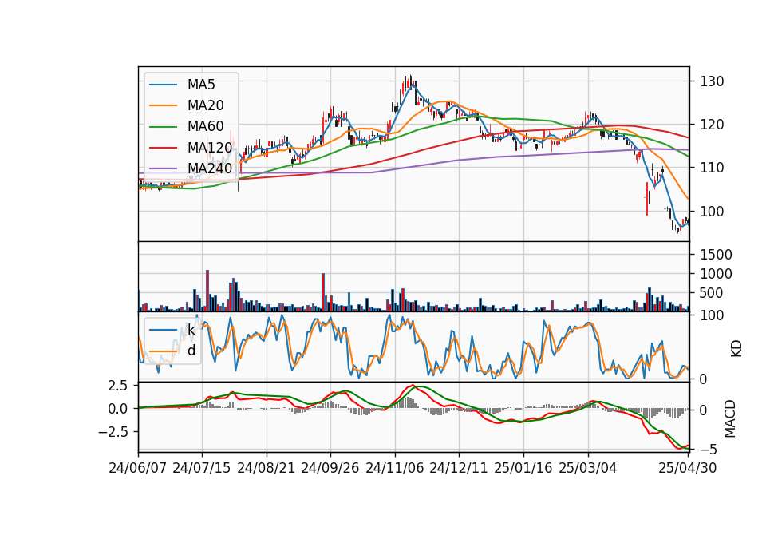This screenshot has width=766, height=551.
Task: Click the 24/09/26 date axis label
Action: (x=330, y=468)
